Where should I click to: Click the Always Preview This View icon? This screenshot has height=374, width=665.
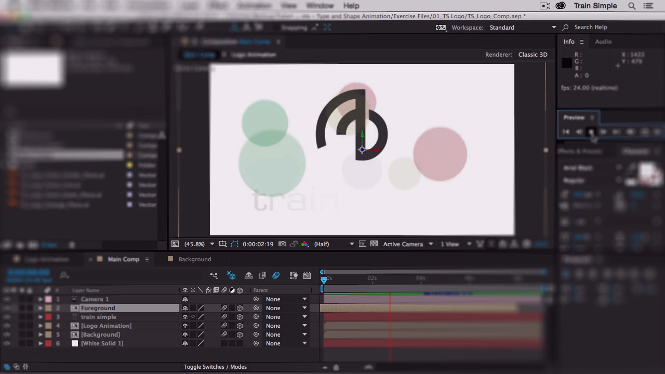pyautogui.click(x=175, y=244)
